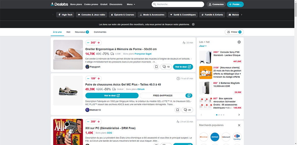Image resolution: width=297 pixels, height=145 pixels.
Task: Vote up the Oreiller Ergonomique deal
Action: (x=99, y=43)
